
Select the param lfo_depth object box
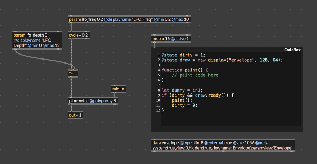click(37, 40)
